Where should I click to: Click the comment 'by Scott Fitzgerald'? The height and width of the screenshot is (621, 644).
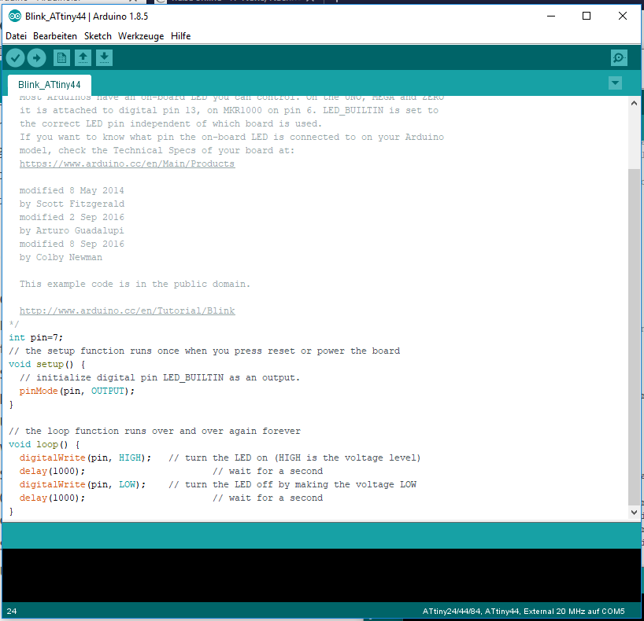tap(72, 204)
